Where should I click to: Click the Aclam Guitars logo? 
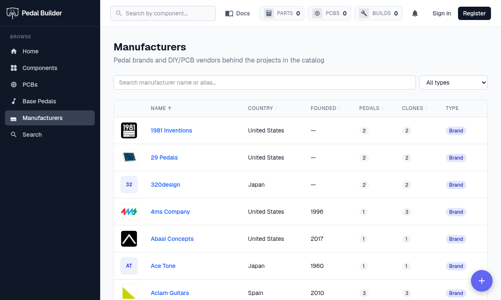[x=129, y=292]
